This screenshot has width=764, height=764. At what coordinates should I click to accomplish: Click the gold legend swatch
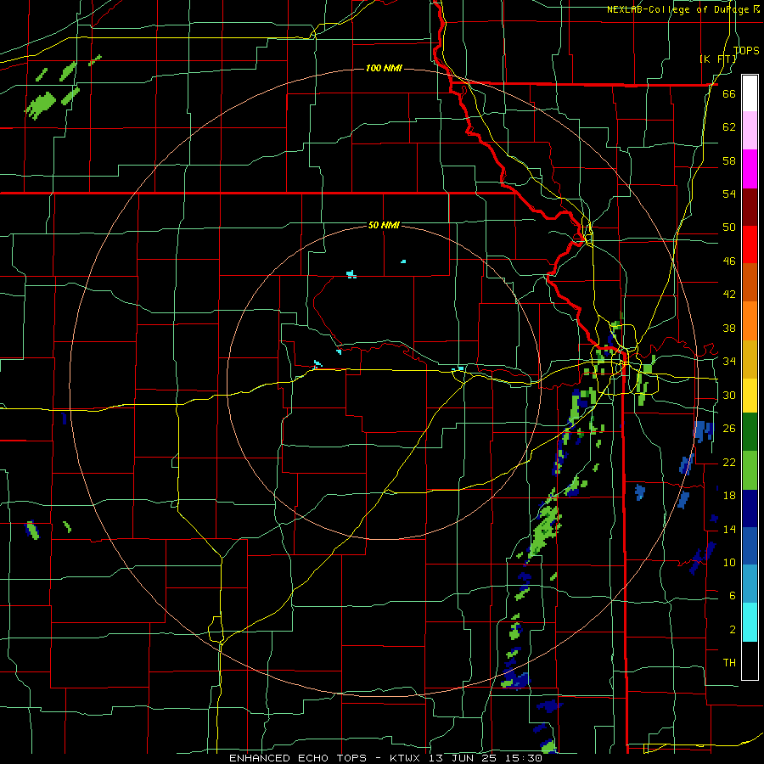coord(750,358)
